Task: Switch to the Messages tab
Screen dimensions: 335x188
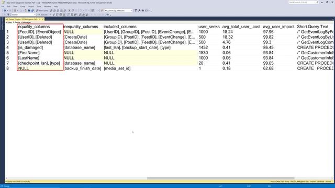Action: click(x=26, y=22)
